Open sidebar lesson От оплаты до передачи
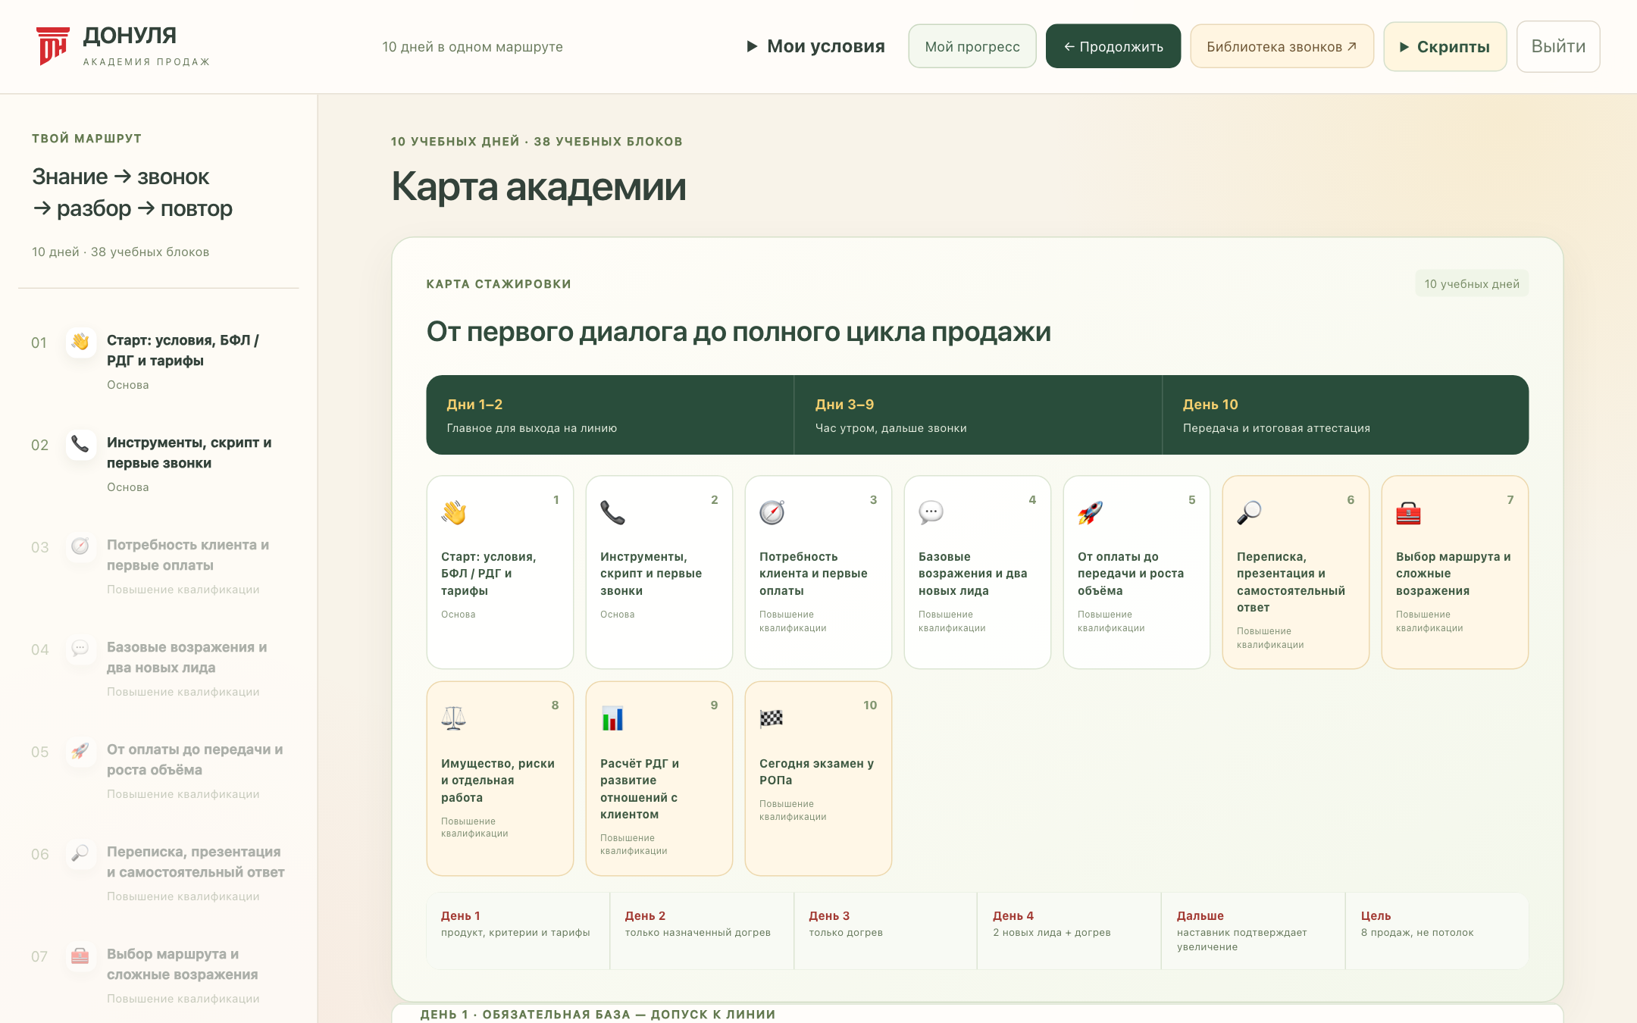The image size is (1637, 1023). (x=158, y=771)
